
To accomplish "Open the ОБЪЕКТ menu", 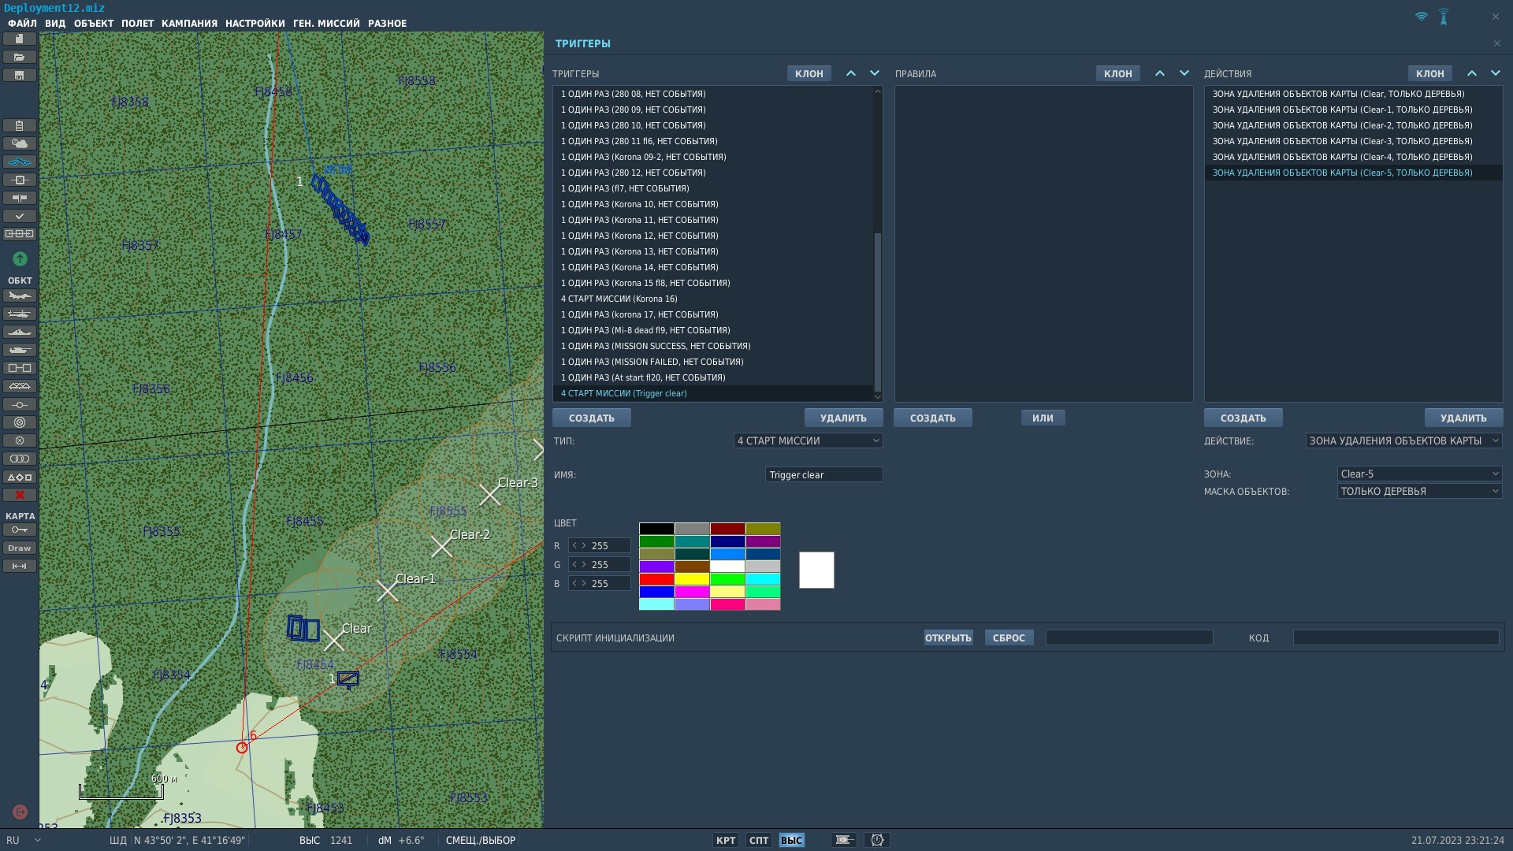I will click(94, 24).
